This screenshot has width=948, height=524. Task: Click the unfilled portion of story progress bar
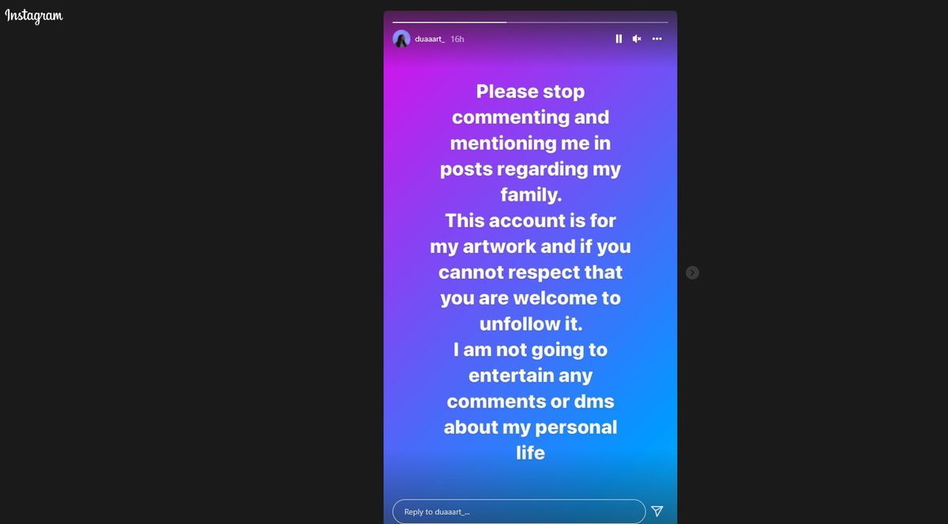pyautogui.click(x=587, y=22)
